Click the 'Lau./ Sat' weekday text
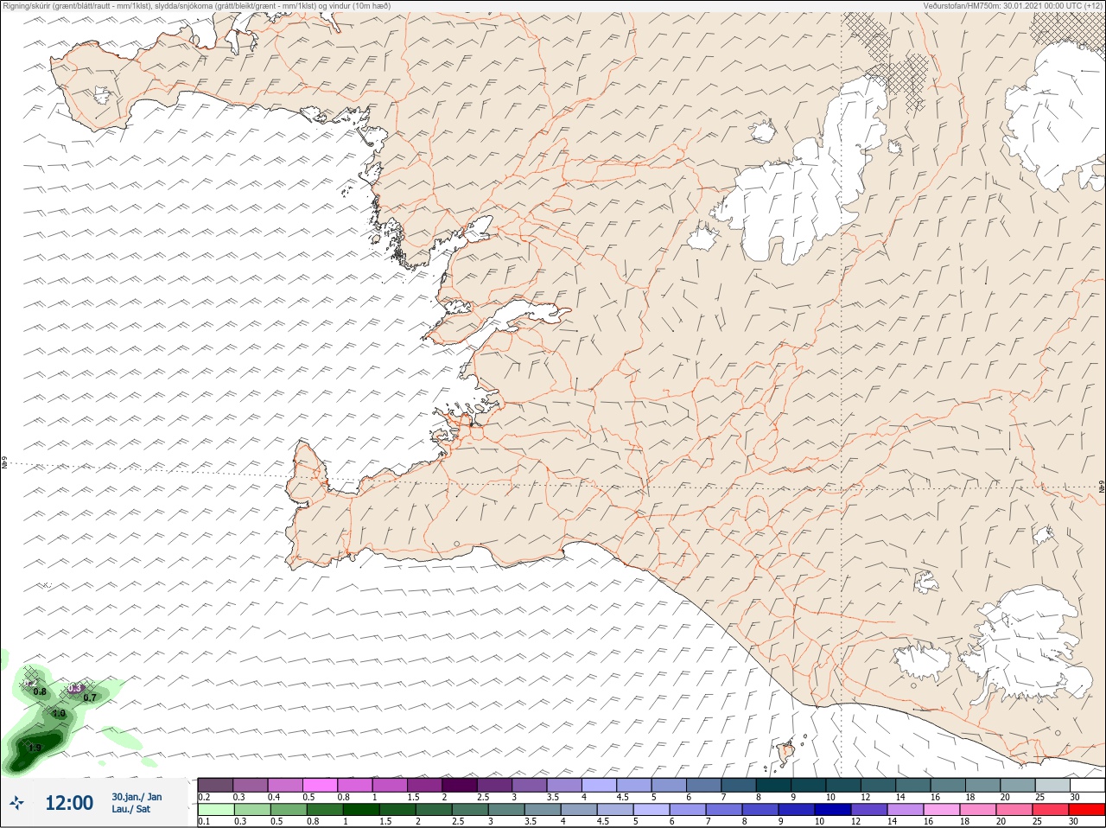The width and height of the screenshot is (1106, 828). 130,809
